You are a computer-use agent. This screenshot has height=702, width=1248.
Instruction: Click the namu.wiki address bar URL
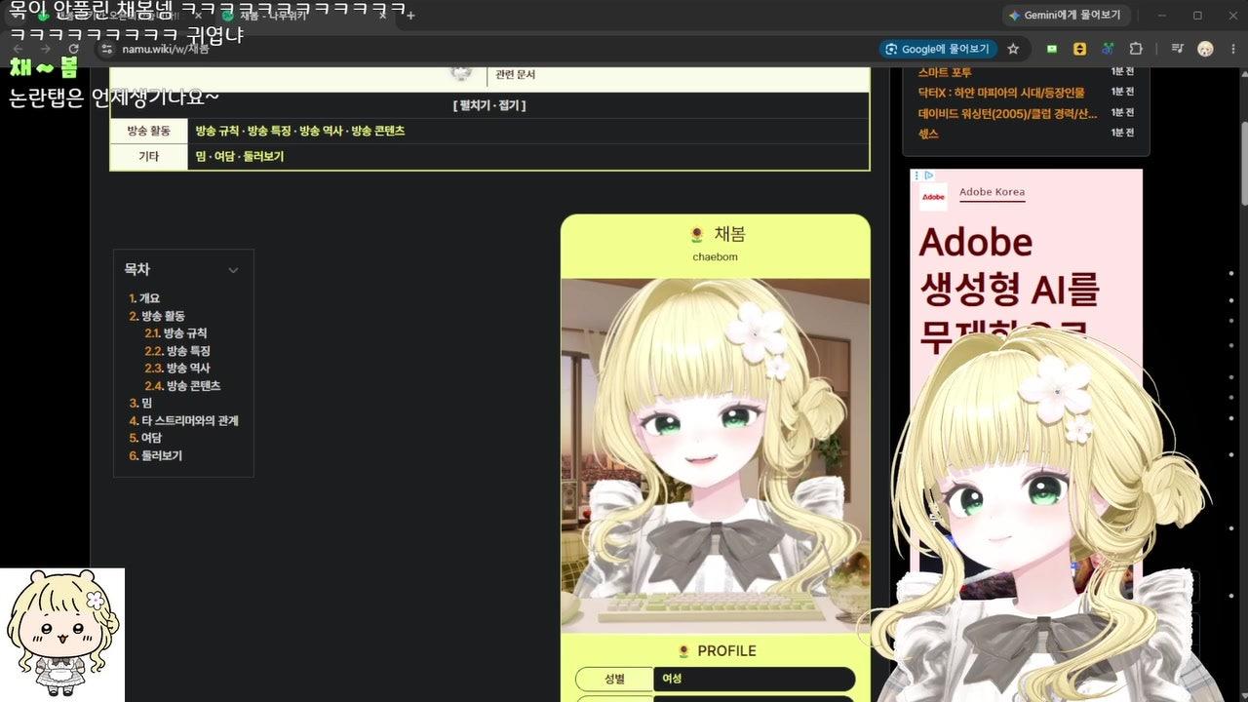tap(166, 49)
